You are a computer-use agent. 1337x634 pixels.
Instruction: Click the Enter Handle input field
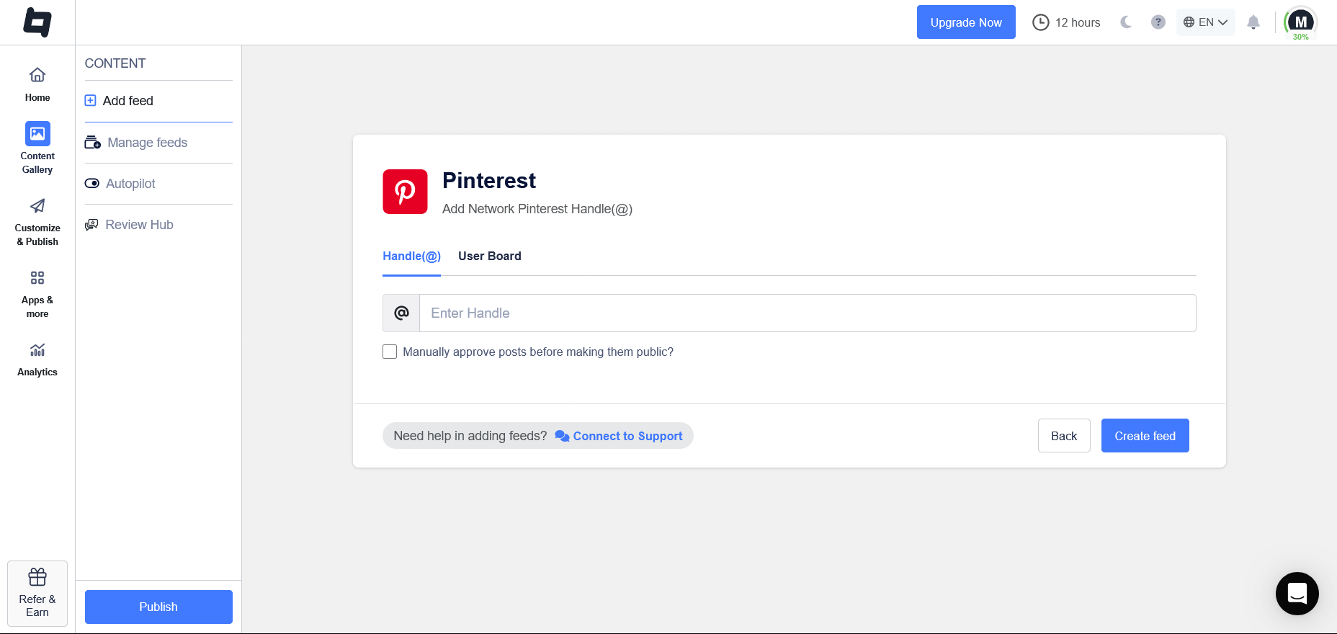click(808, 313)
